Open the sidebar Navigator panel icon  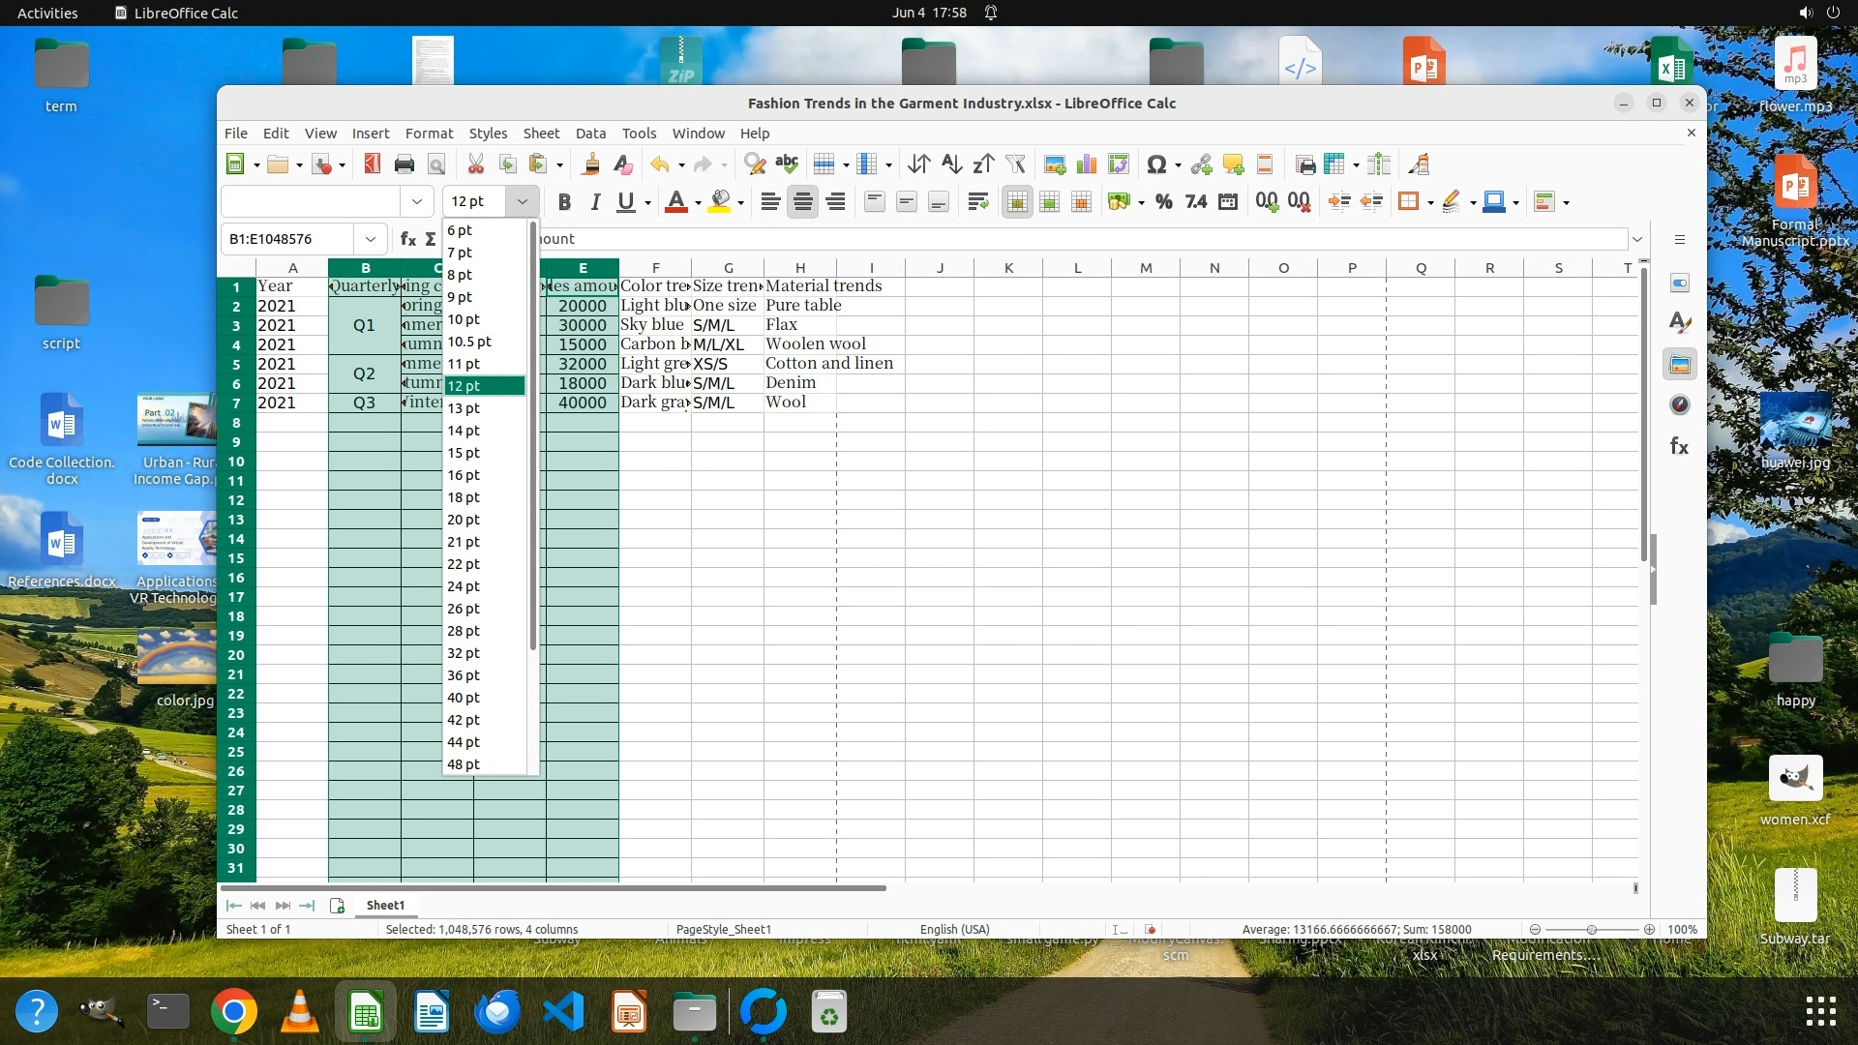[x=1680, y=405]
